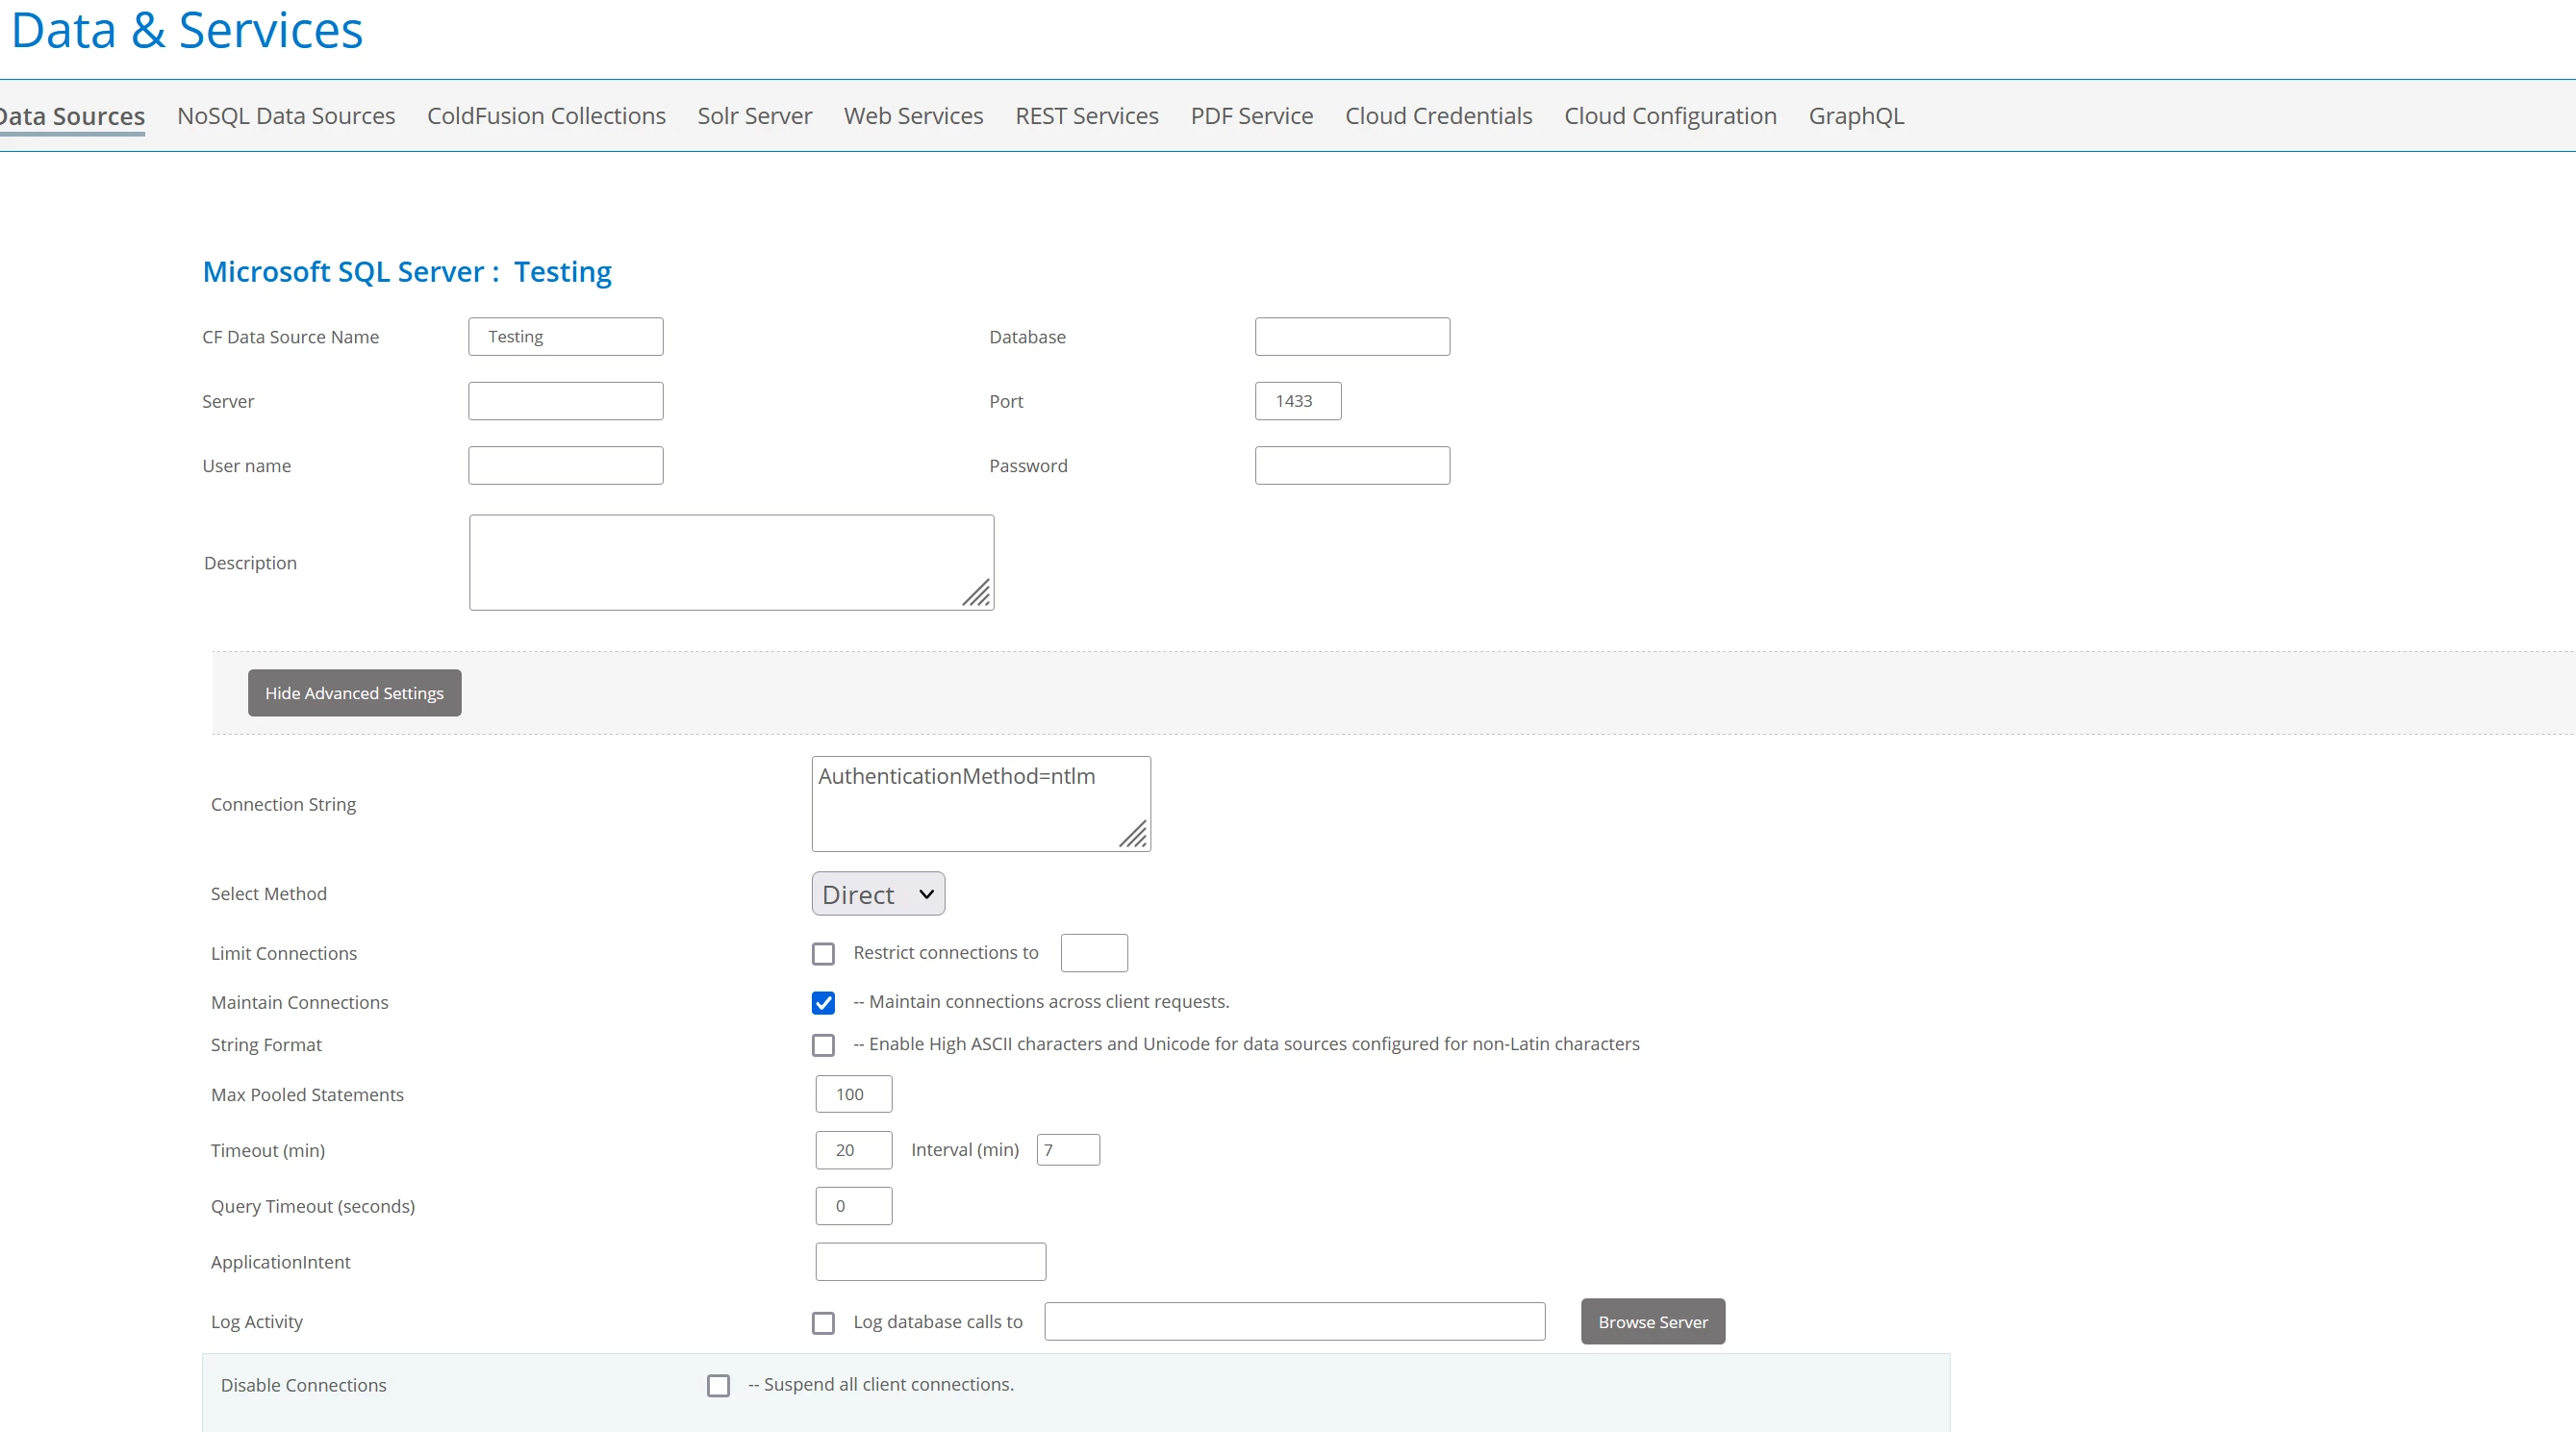Open the Solr Server tab
Screen dimensions: 2576x1432
pyautogui.click(x=754, y=116)
